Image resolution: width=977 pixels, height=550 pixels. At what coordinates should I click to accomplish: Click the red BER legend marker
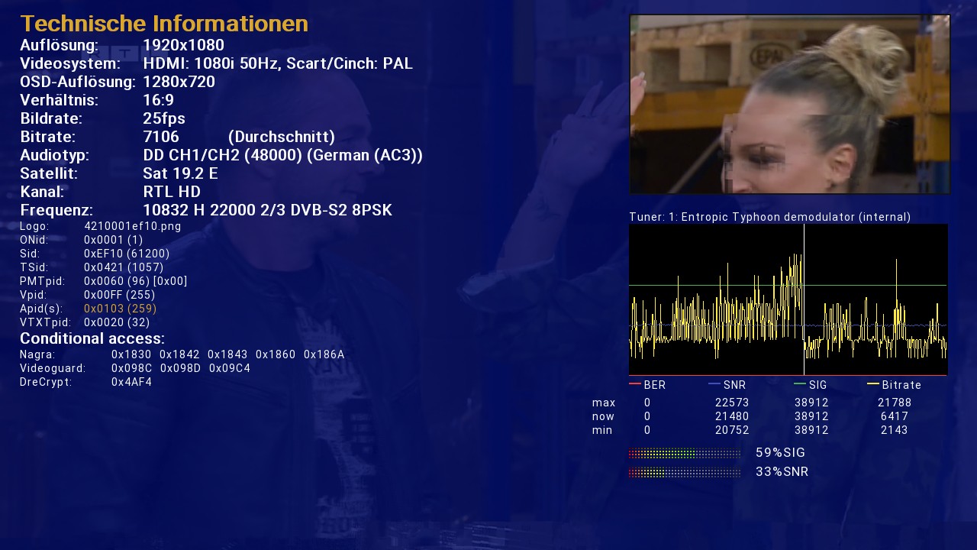(x=634, y=384)
